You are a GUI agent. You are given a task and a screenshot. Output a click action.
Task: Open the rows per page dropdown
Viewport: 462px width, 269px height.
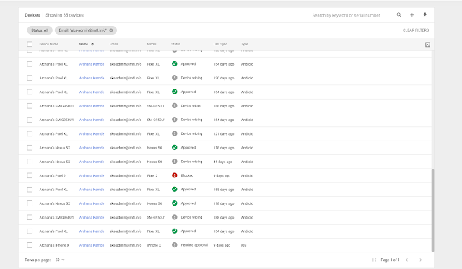[x=60, y=260]
